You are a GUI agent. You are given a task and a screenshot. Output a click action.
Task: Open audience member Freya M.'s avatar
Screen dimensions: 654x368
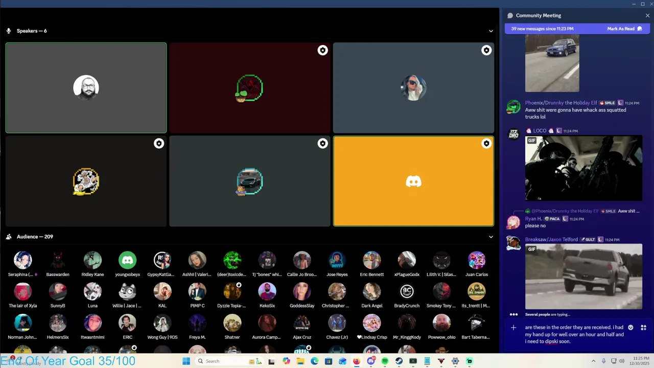(197, 323)
